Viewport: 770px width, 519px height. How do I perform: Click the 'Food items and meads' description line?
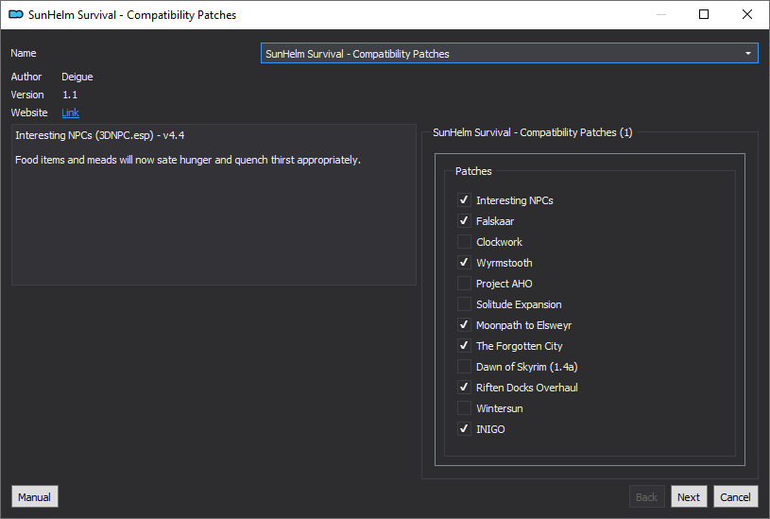tap(188, 160)
